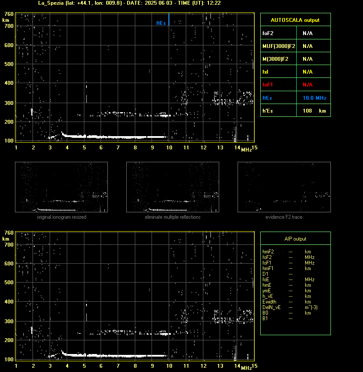Image resolution: width=363 pixels, height=372 pixels.
Task: Click the Ewidth row in AIP output
Action: pyautogui.click(x=287, y=302)
